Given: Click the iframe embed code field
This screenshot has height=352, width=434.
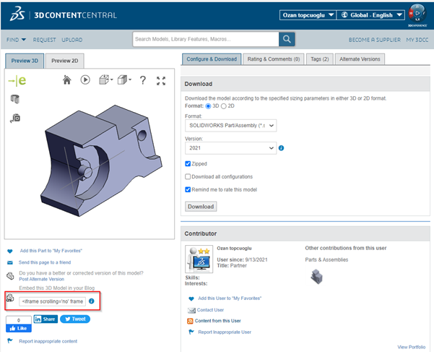Looking at the screenshot, I should coord(52,300).
